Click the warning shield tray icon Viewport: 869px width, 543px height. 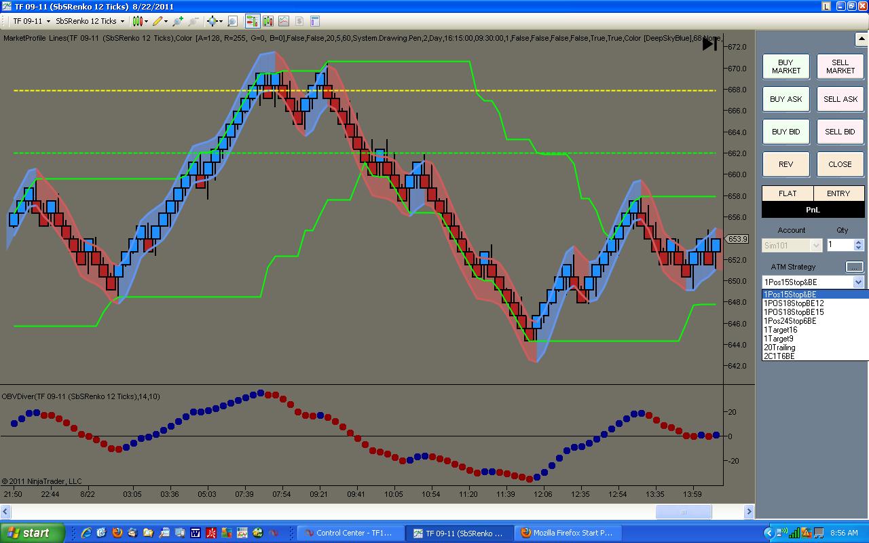807,533
